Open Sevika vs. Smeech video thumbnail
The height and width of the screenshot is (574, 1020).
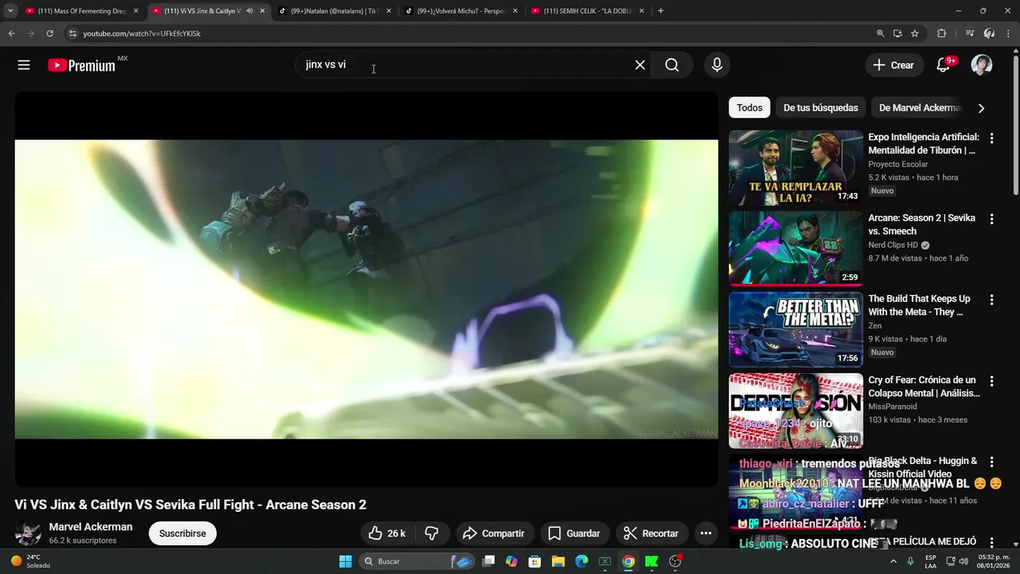coord(795,248)
